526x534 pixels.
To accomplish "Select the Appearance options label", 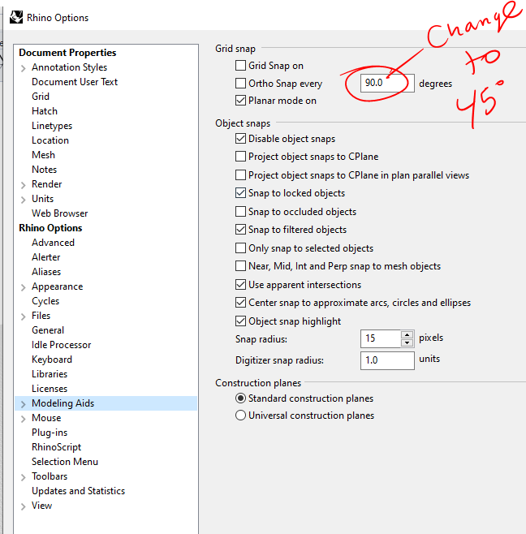I will click(58, 286).
